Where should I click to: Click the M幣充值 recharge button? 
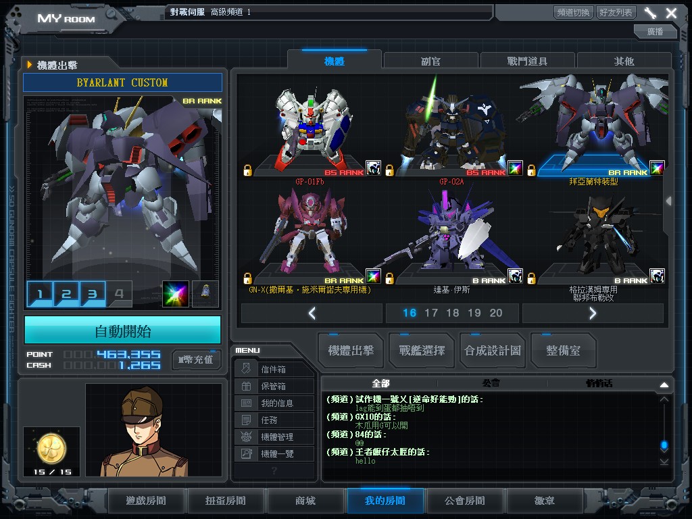(195, 360)
